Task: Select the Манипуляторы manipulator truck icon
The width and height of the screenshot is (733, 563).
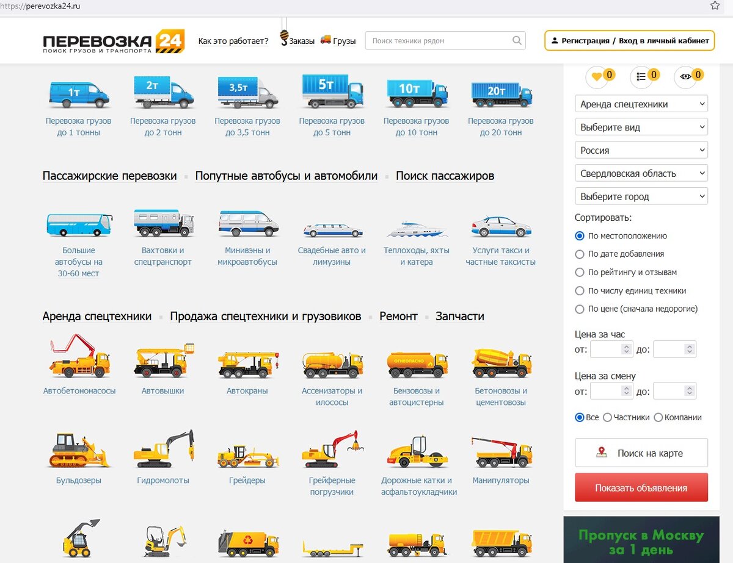Action: pos(501,451)
